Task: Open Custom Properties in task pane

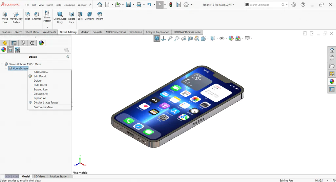Action: click(x=332, y=90)
